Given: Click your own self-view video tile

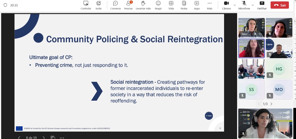Looking at the screenshot, I should point(265,123).
